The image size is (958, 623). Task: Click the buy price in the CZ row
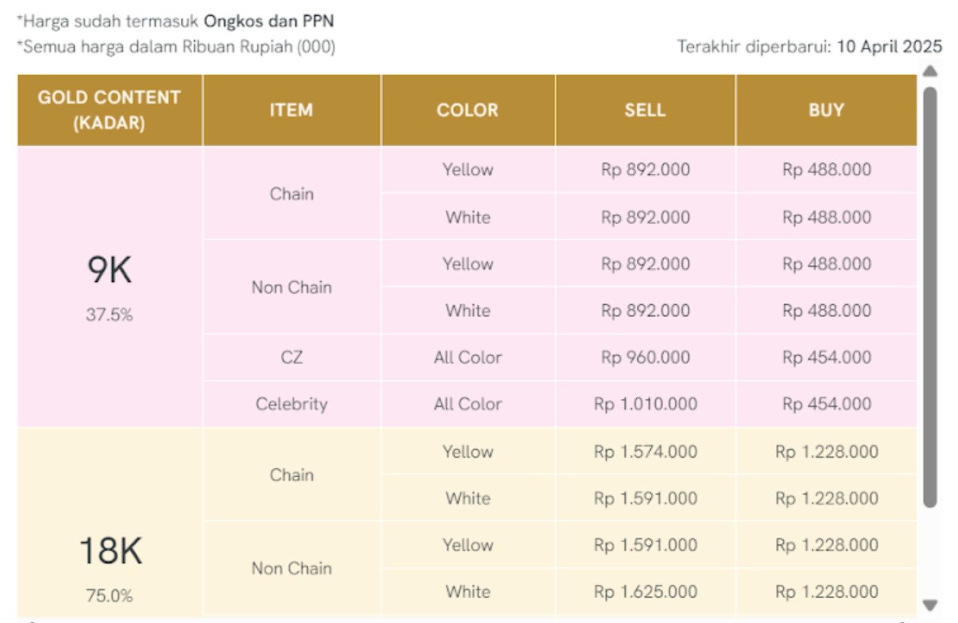826,357
